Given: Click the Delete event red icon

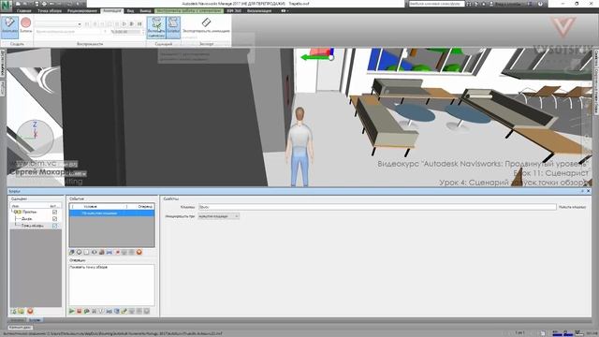Looking at the screenshot, I should pos(139,252).
